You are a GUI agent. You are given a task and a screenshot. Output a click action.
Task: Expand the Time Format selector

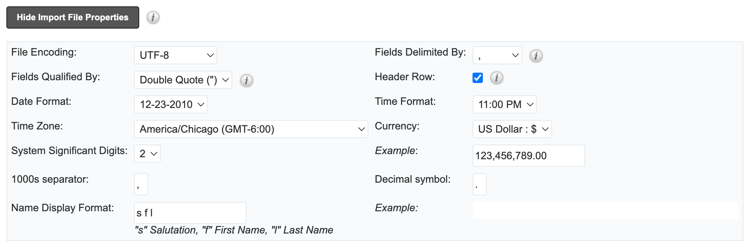504,104
